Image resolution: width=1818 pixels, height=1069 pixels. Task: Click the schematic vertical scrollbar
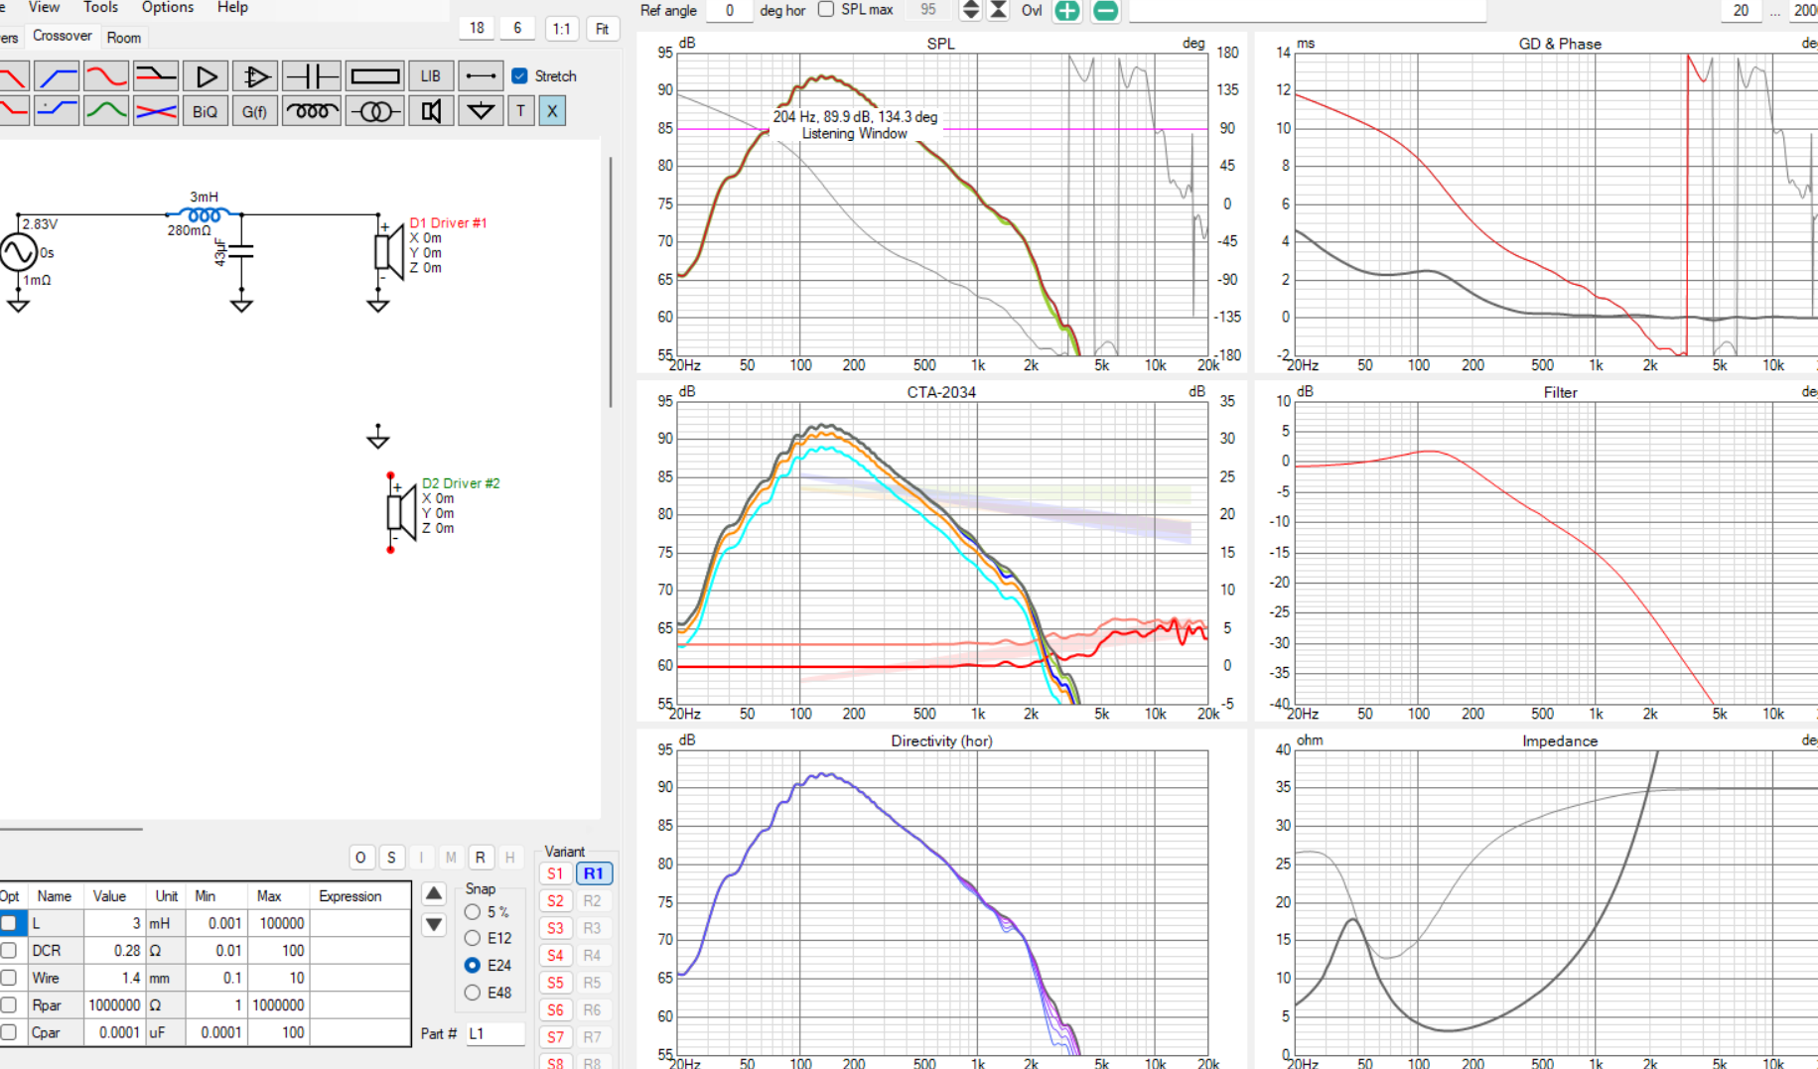click(610, 282)
